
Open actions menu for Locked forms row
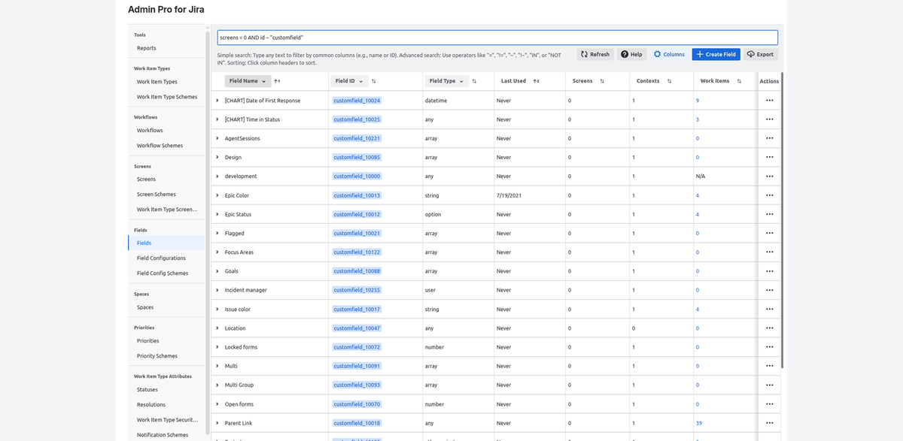(769, 347)
